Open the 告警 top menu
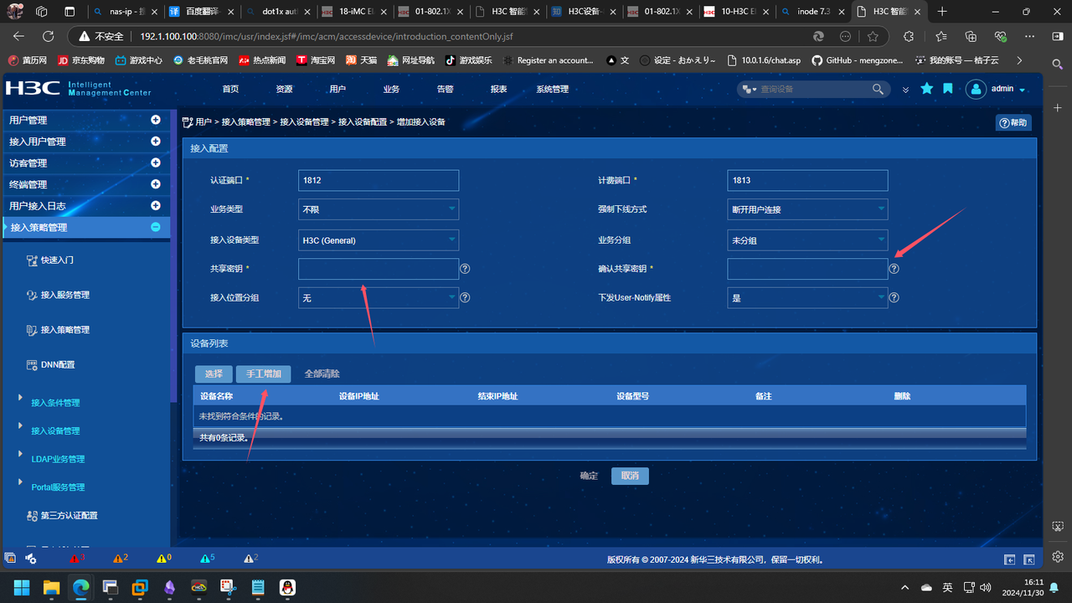 [x=445, y=90]
